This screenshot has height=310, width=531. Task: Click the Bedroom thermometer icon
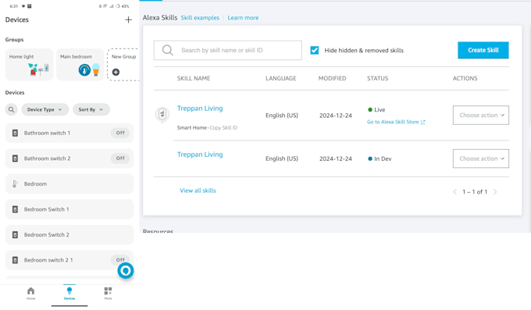pos(15,184)
